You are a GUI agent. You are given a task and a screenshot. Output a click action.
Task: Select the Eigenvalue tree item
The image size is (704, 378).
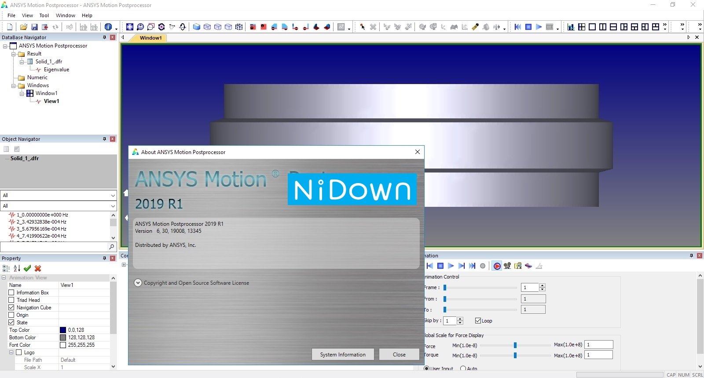point(56,70)
